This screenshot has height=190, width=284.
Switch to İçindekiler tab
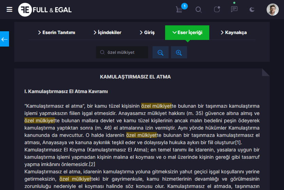107,33
